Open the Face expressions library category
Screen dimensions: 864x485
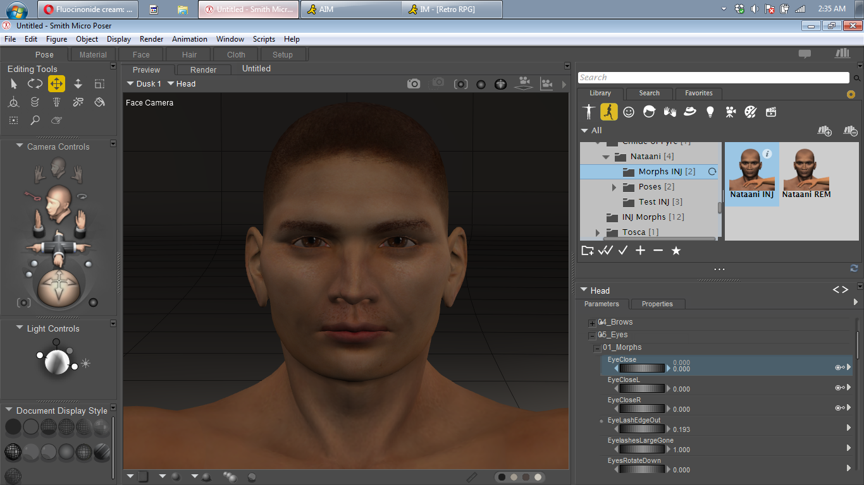pos(629,112)
